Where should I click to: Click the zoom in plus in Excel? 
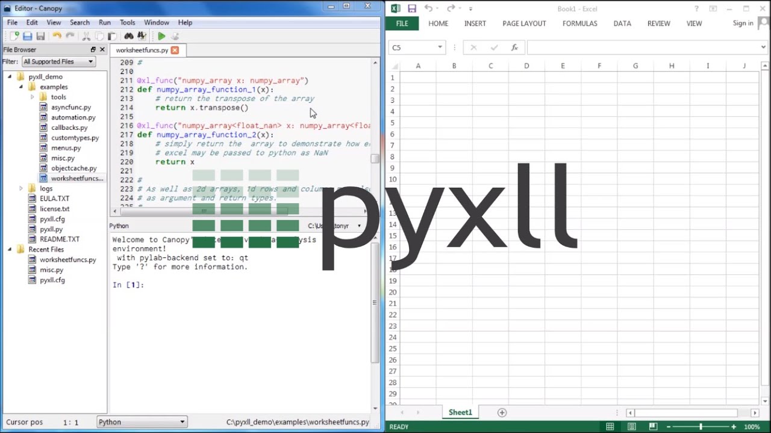point(733,426)
